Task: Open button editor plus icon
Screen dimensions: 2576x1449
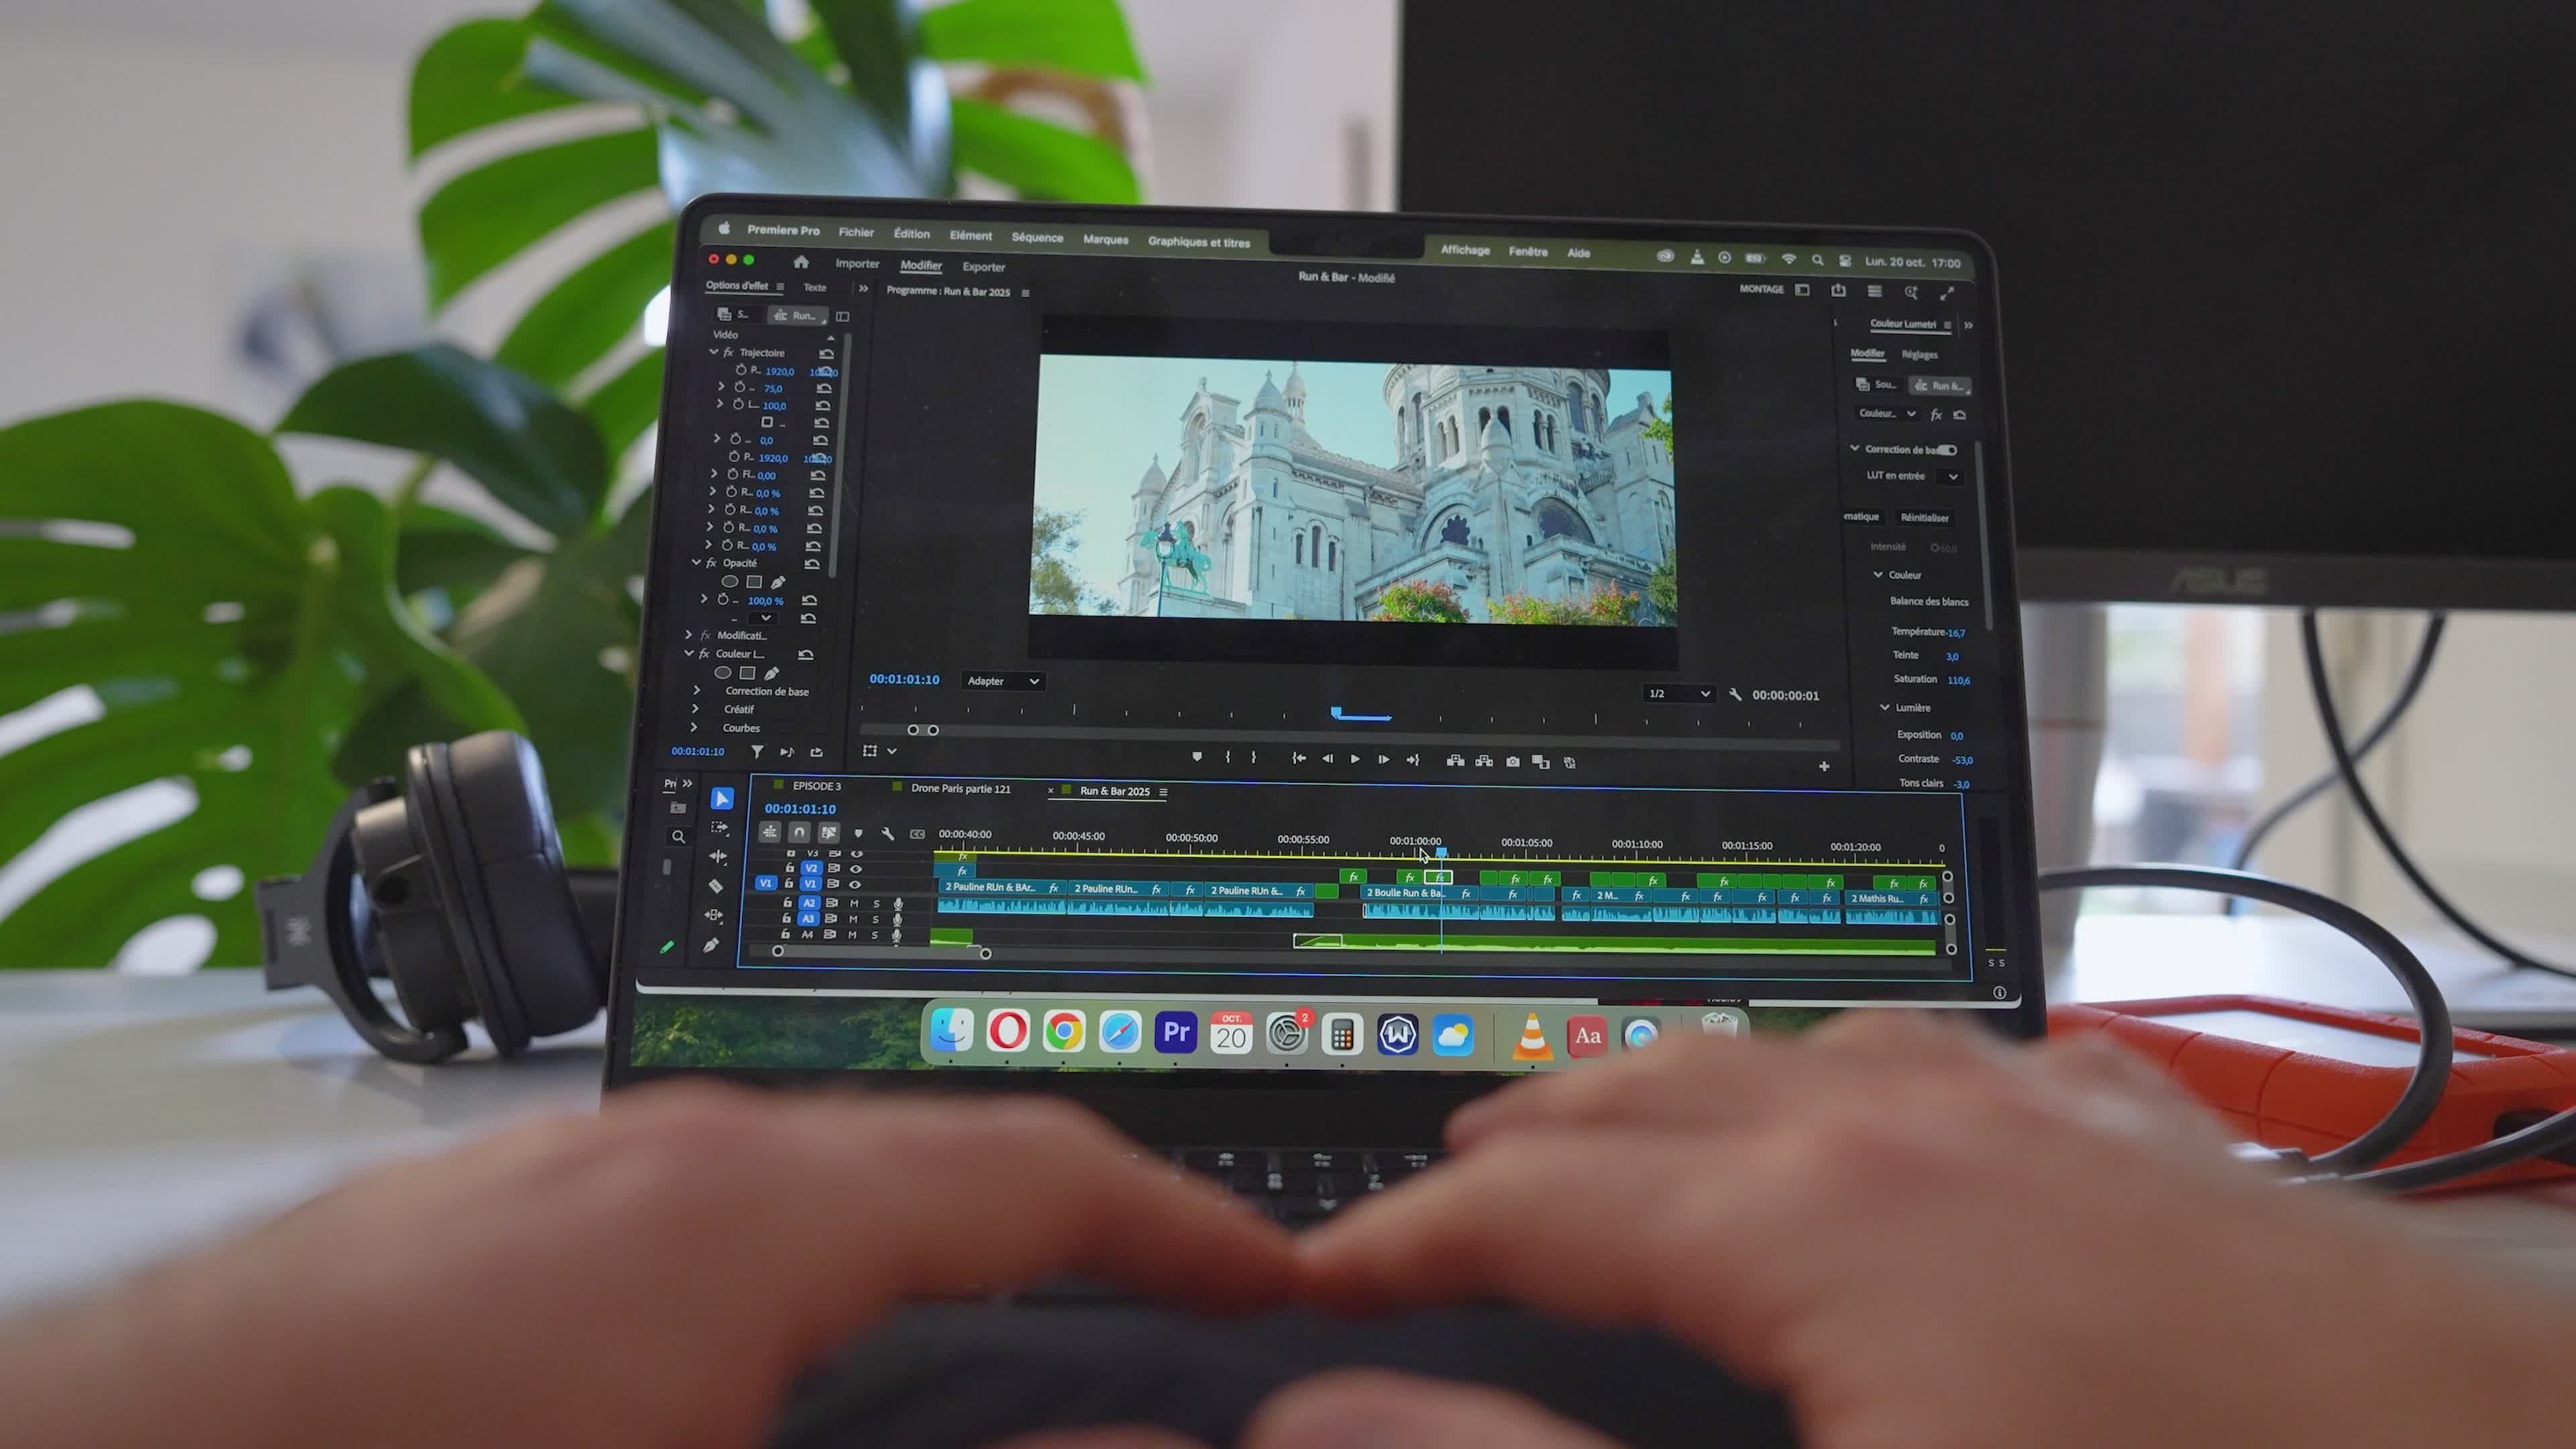Action: pos(1824,766)
